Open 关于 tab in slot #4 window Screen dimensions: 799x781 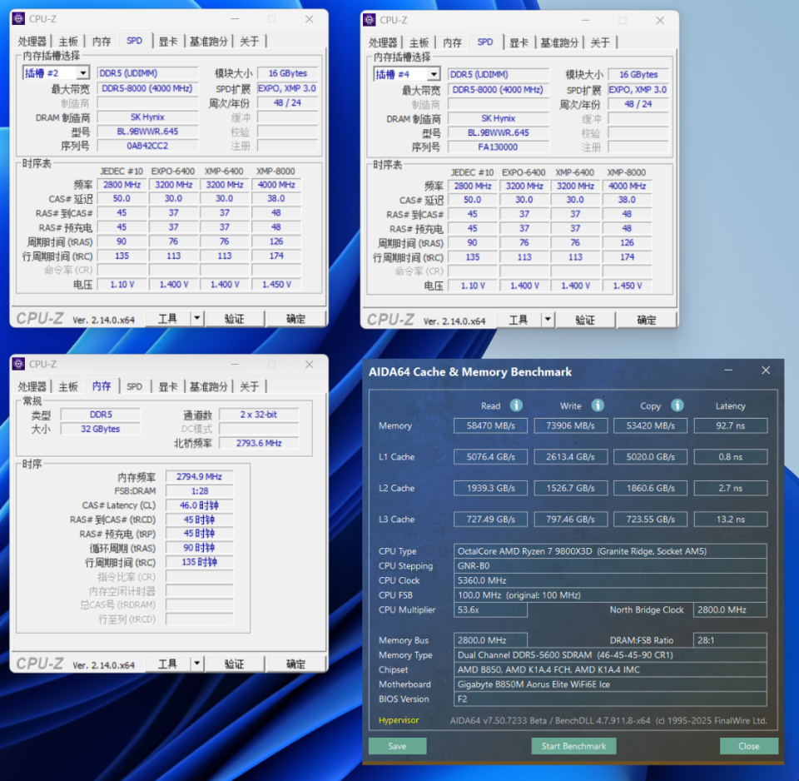(x=600, y=42)
